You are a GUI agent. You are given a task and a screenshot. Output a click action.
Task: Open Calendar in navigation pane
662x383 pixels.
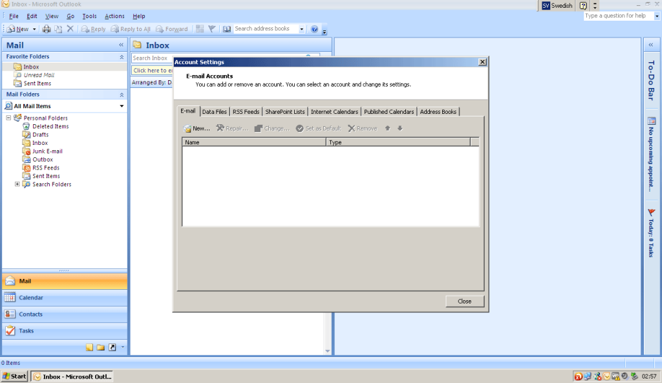click(x=65, y=298)
